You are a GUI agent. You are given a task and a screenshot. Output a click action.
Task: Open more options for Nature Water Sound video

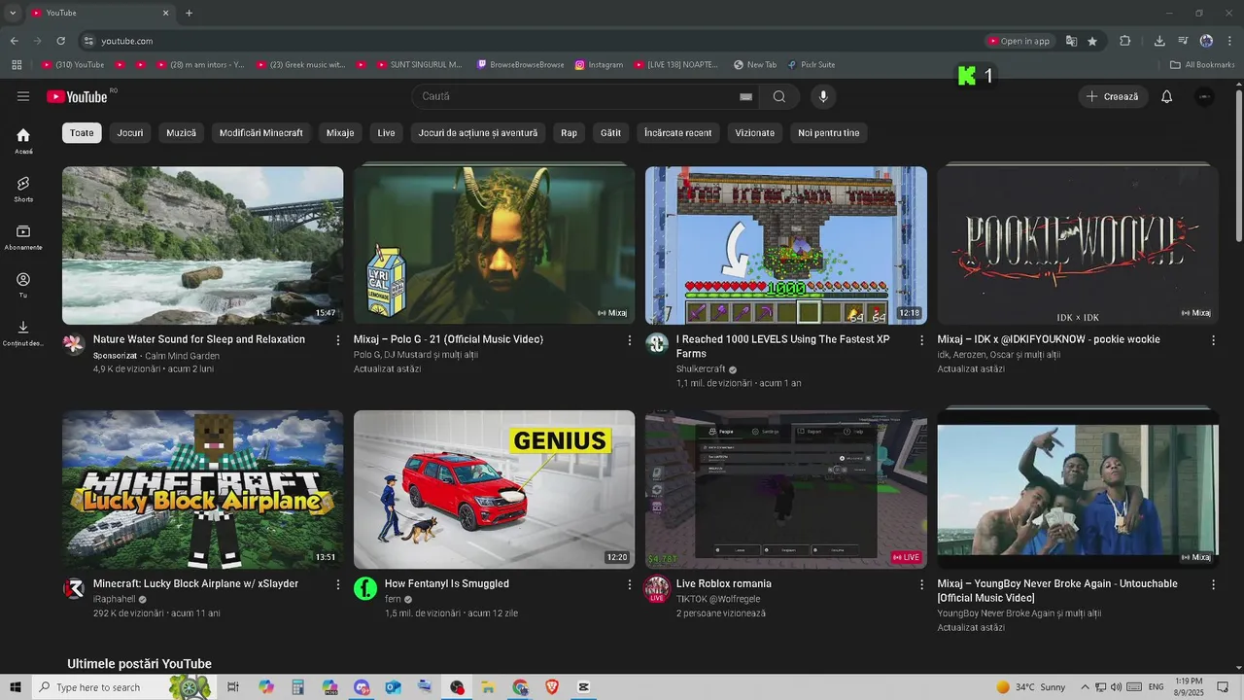point(338,340)
